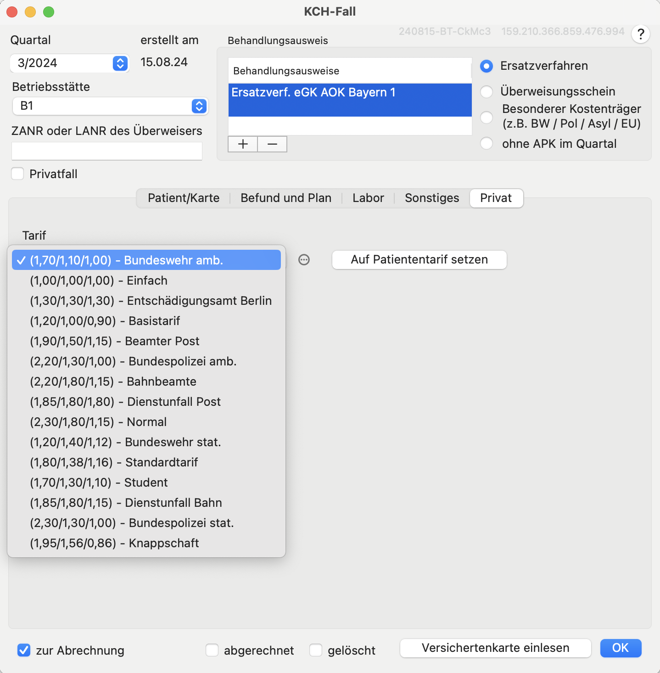Select Ersatzverf. eGK AOK Bayern 1 row
Image resolution: width=660 pixels, height=673 pixels.
[x=350, y=100]
